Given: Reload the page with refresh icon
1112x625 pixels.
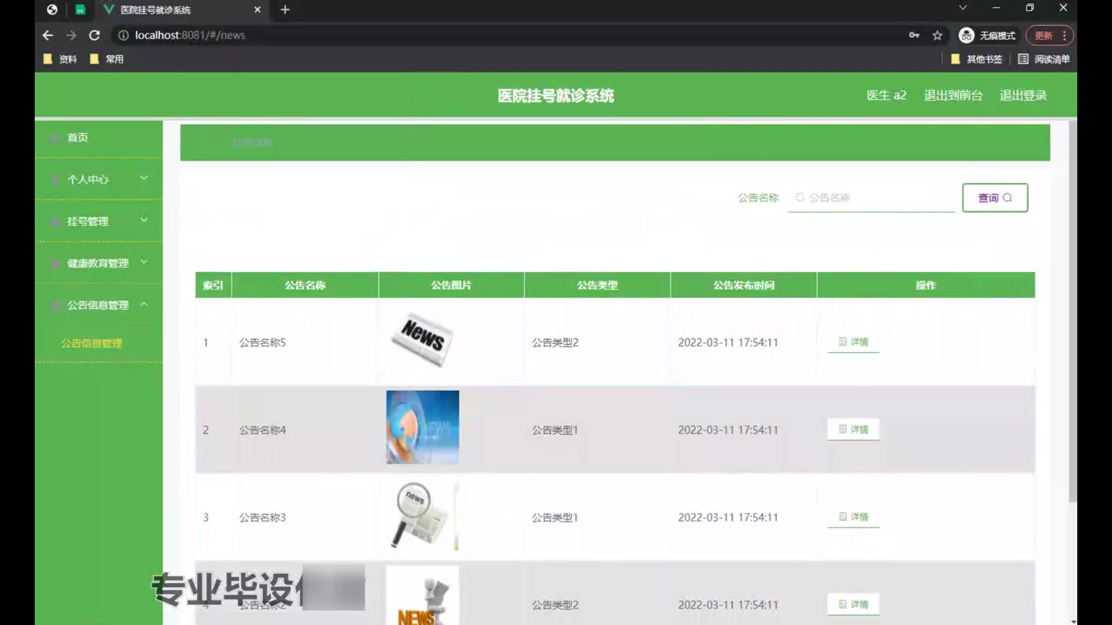Looking at the screenshot, I should coord(94,35).
